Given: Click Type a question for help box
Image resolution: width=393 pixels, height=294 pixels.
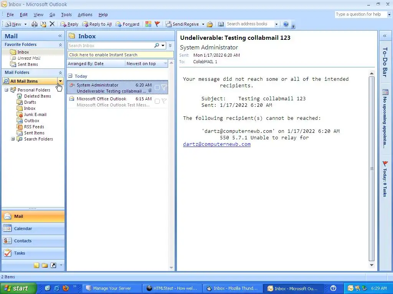Looking at the screenshot, I should point(361,14).
